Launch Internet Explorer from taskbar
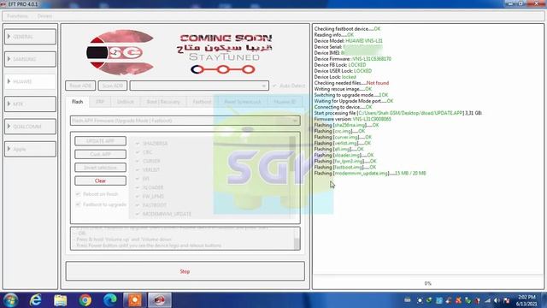This screenshot has width=547, height=308. coord(36,300)
